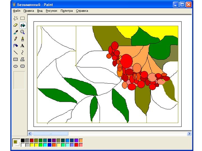Image resolution: width=202 pixels, height=151 pixels.
Task: Select the Free-Form Select tool
Action: (16, 18)
